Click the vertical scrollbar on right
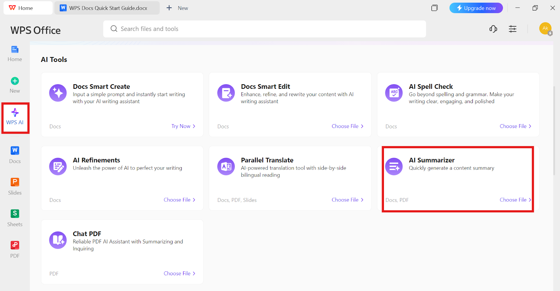 point(554,130)
